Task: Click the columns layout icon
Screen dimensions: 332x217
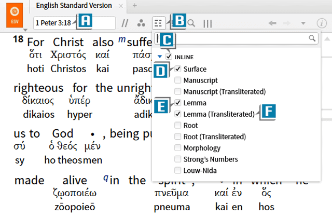Action: coord(208,23)
